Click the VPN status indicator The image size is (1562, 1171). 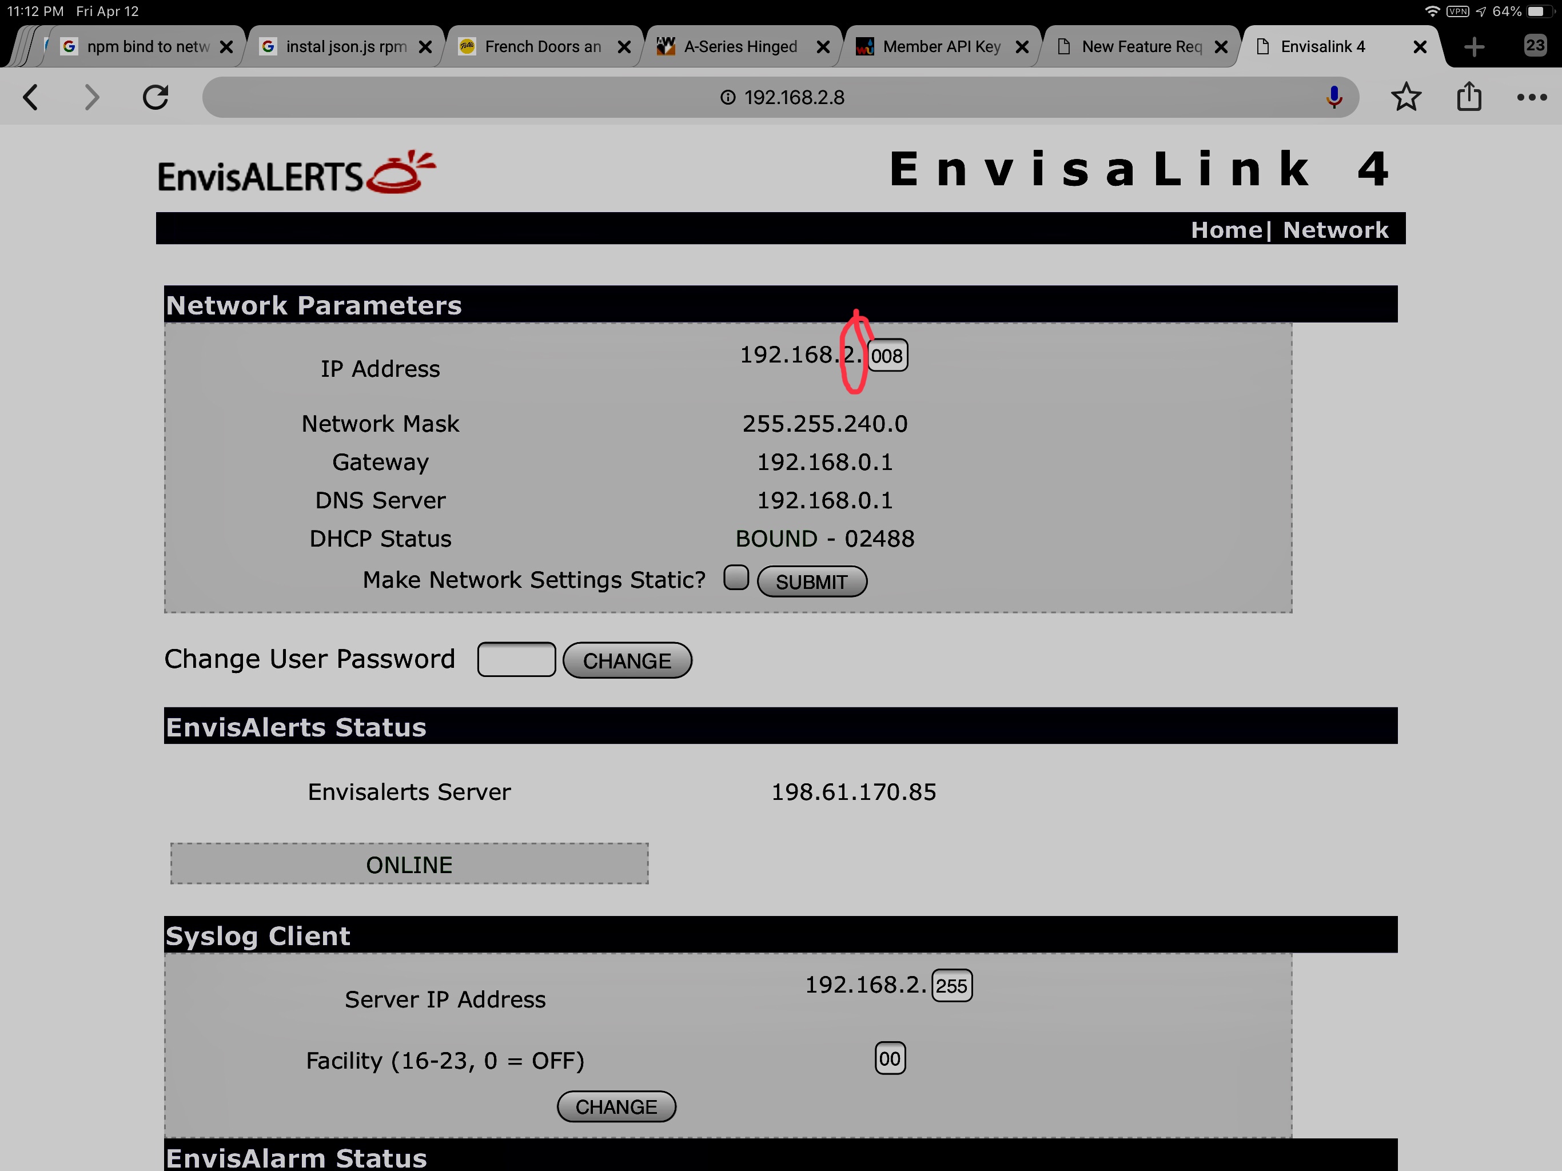point(1457,11)
